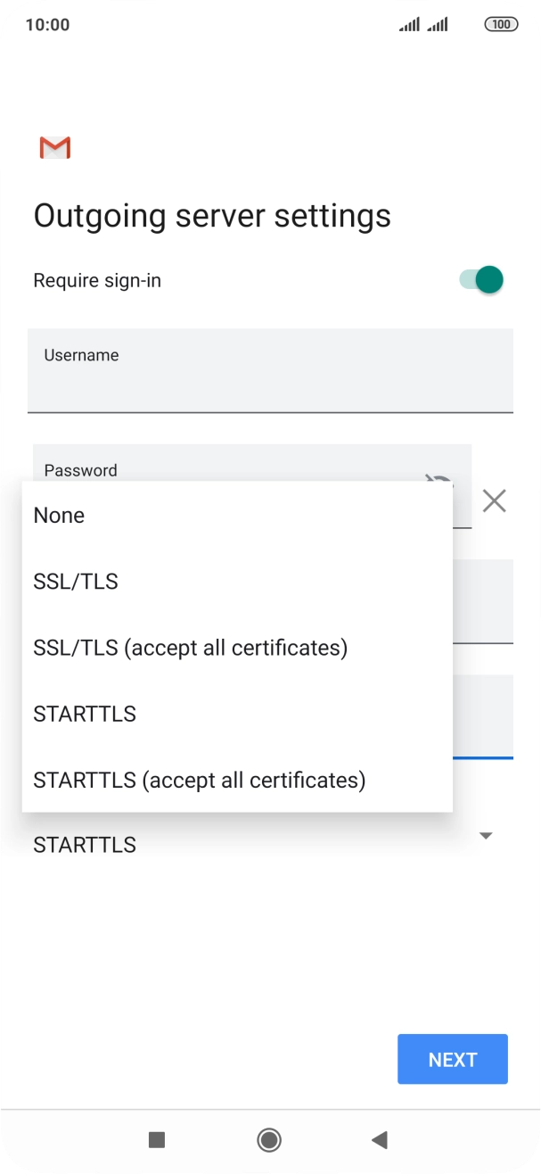Click the Gmail logo icon
This screenshot has width=541, height=1174.
(55, 148)
